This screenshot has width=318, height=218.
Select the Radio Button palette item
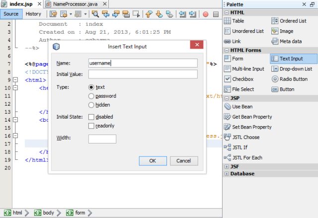(x=290, y=79)
